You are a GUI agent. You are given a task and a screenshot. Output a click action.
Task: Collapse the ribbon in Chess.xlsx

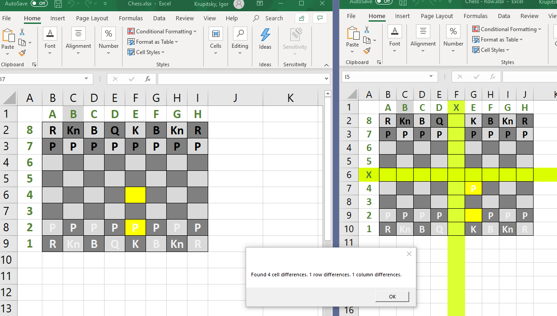tap(326, 65)
